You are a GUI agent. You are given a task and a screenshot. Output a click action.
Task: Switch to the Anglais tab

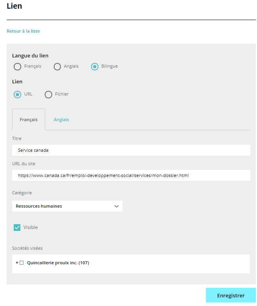(61, 120)
